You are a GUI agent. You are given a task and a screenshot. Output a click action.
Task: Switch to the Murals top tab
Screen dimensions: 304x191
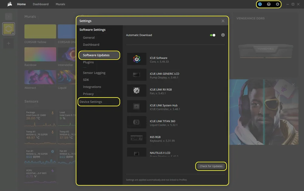click(x=60, y=4)
